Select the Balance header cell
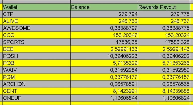 (x=104, y=7)
